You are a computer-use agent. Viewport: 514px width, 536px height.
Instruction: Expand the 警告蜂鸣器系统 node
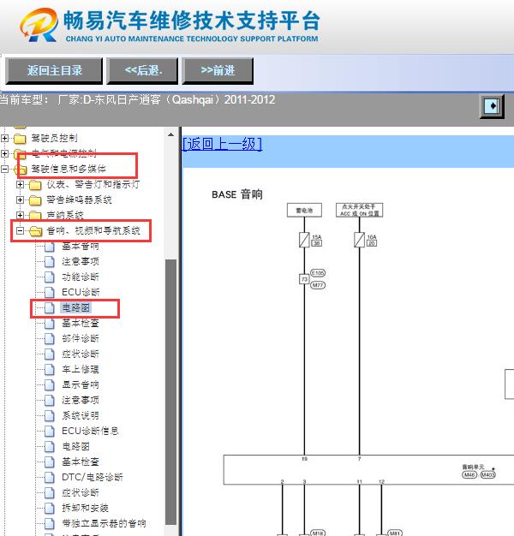[21, 200]
